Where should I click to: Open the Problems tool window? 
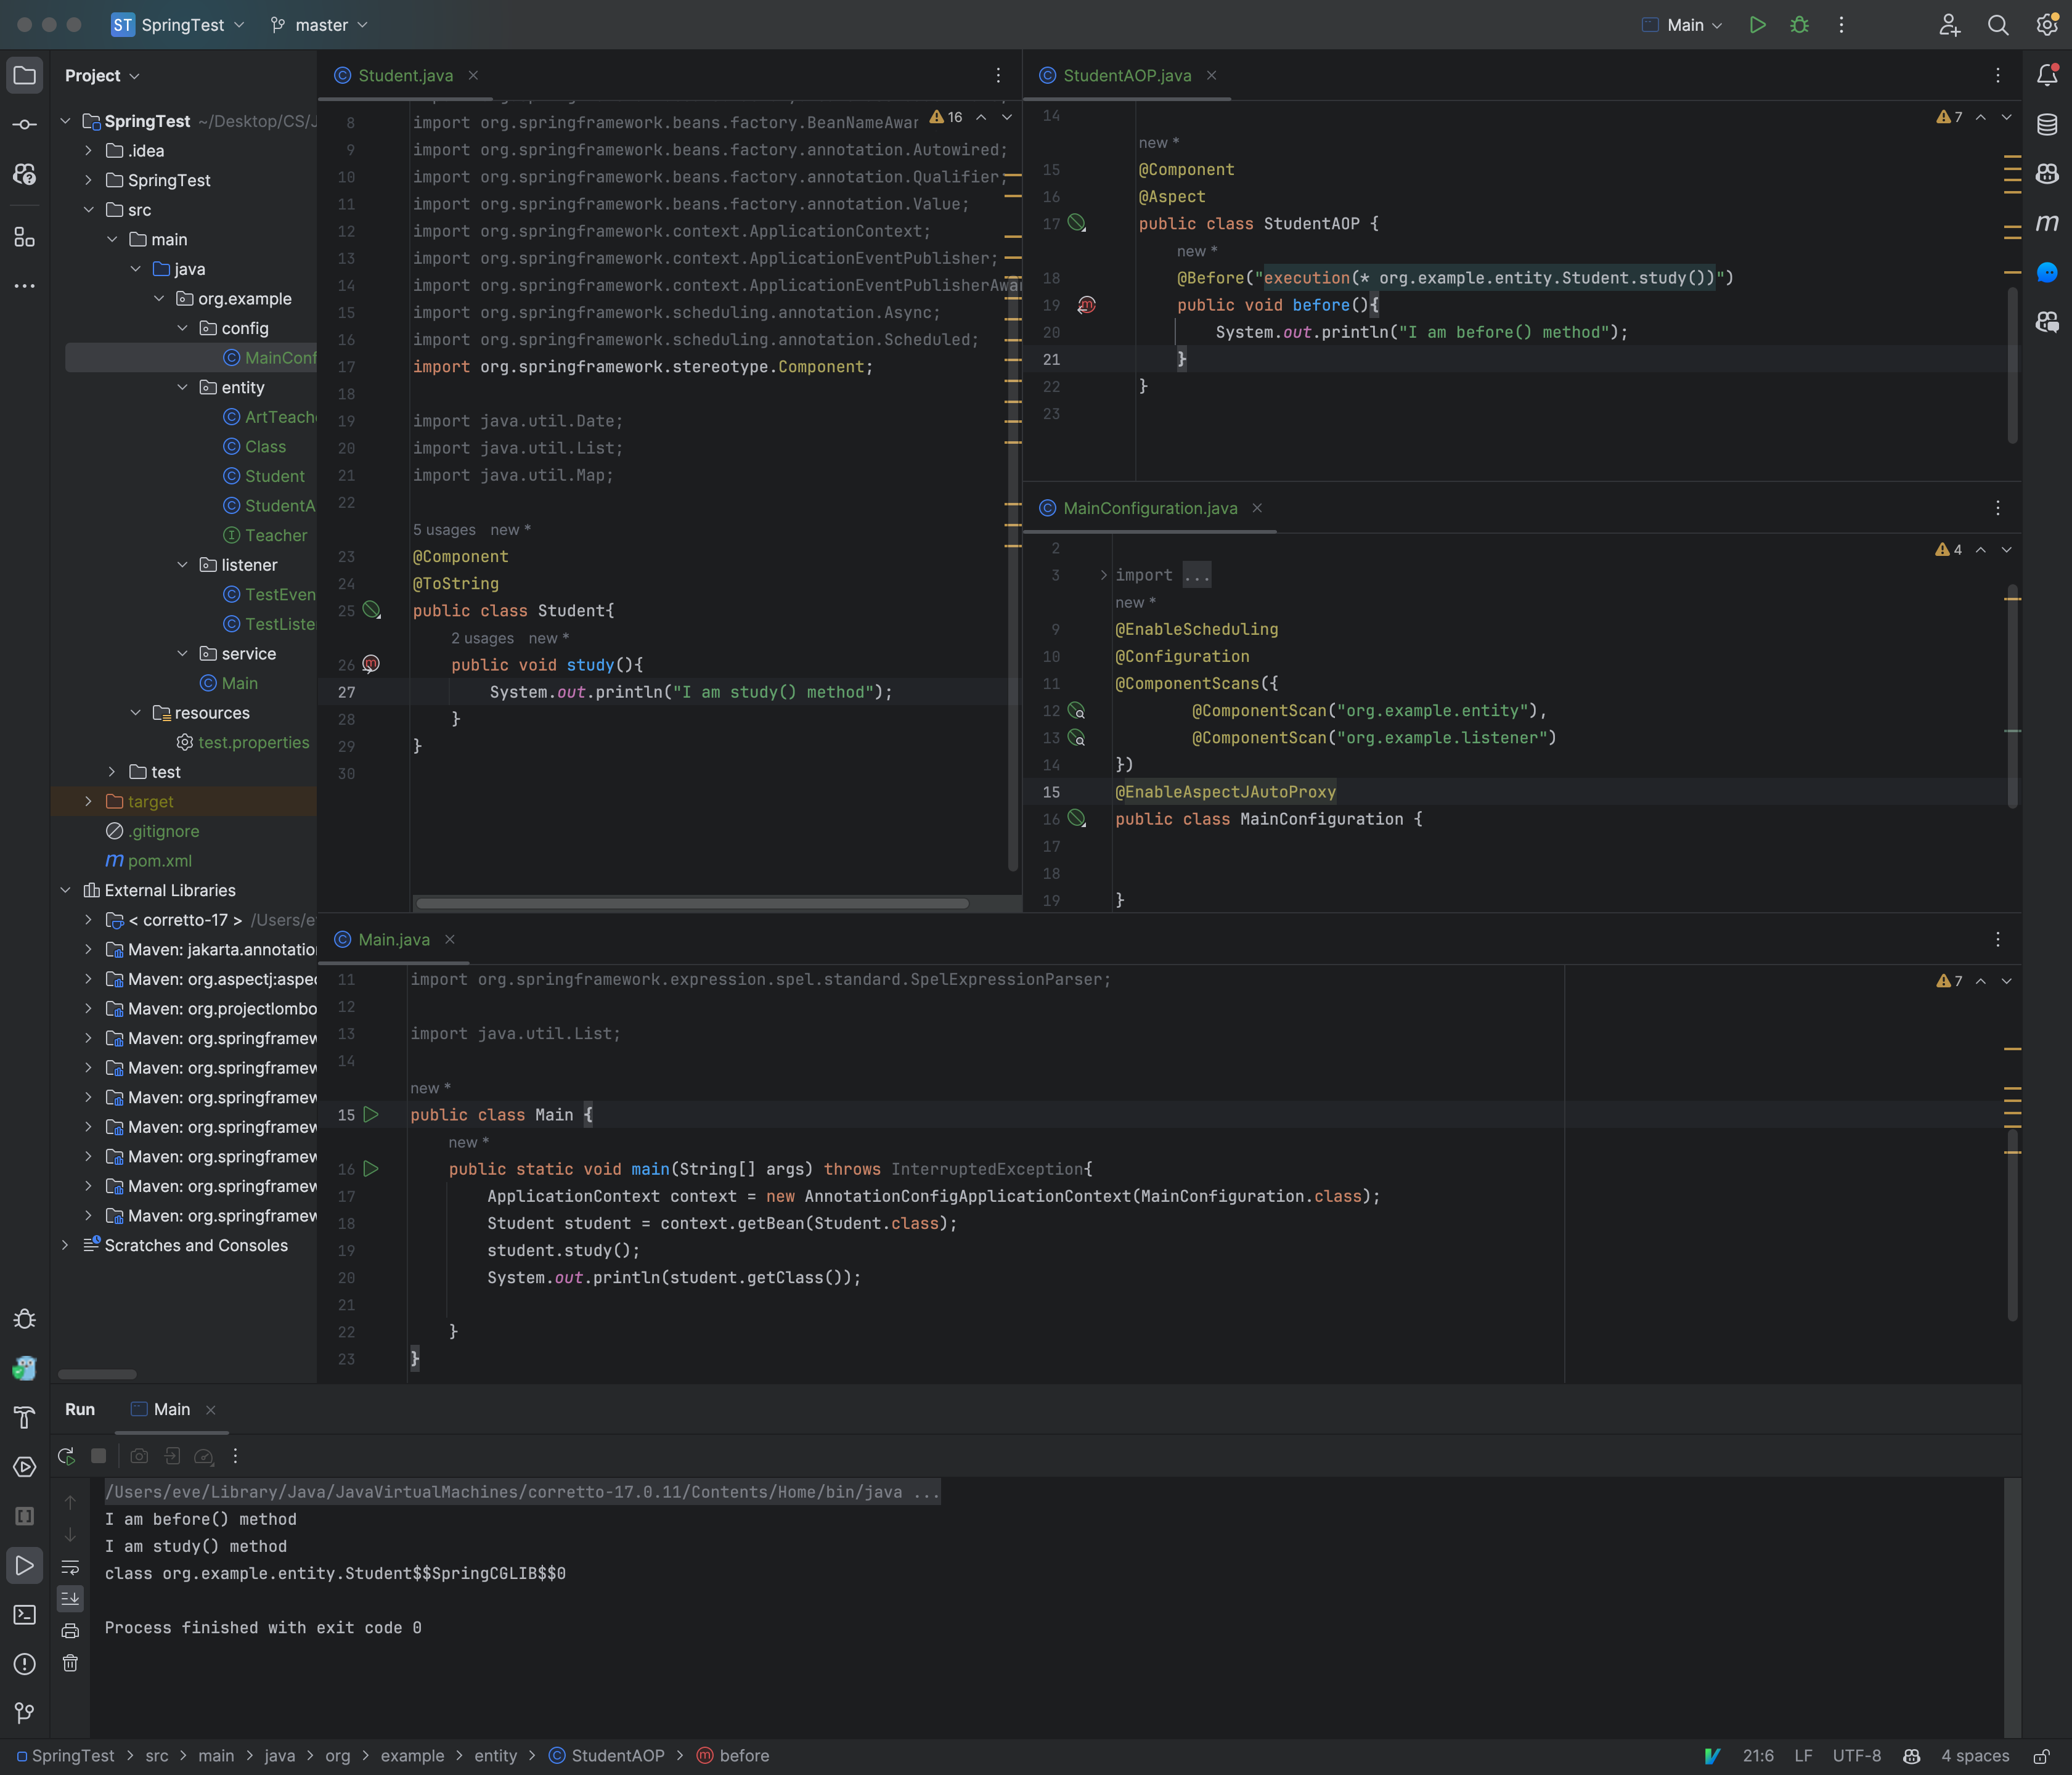pyautogui.click(x=25, y=1664)
